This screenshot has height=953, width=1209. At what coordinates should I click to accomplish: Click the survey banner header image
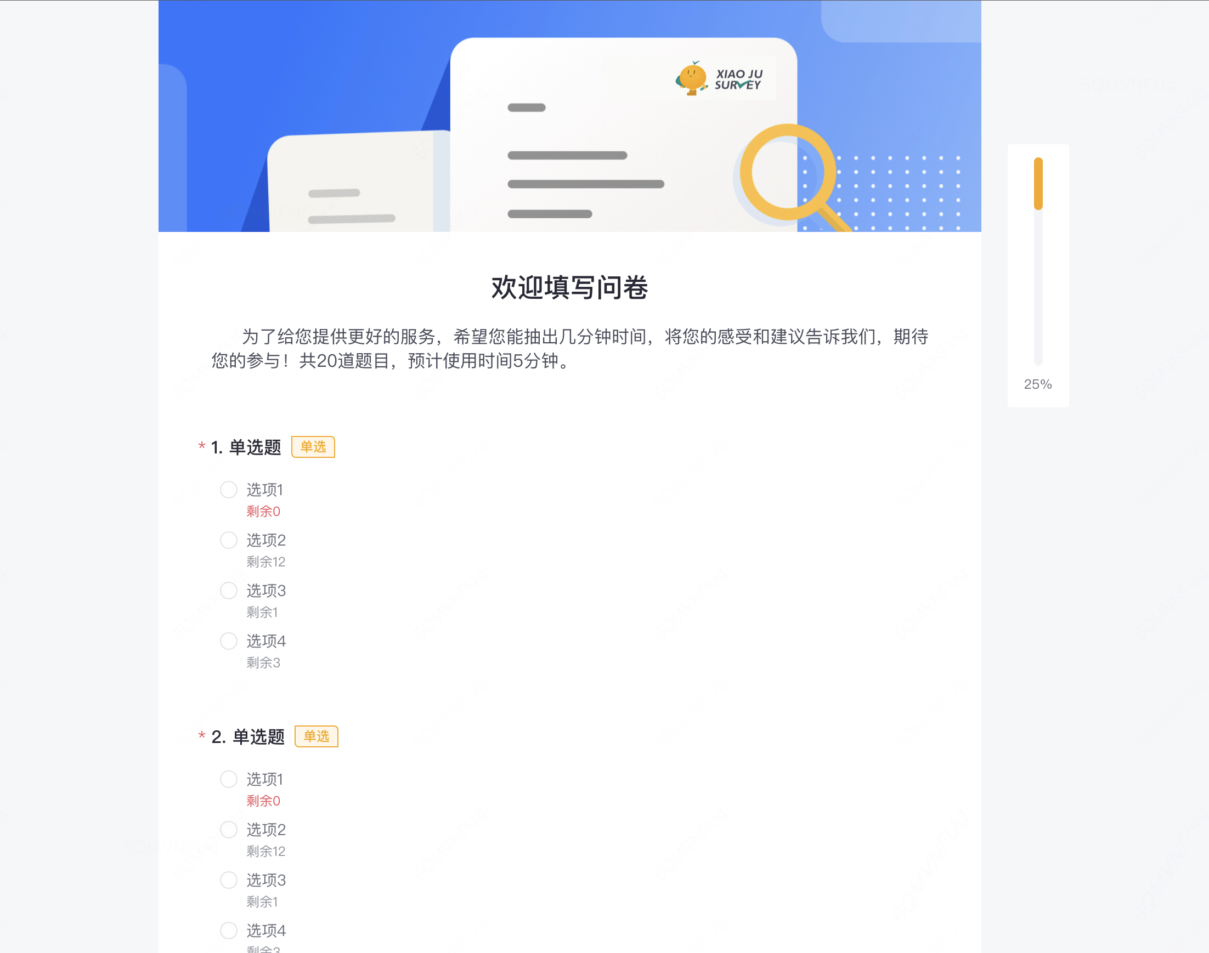(569, 116)
